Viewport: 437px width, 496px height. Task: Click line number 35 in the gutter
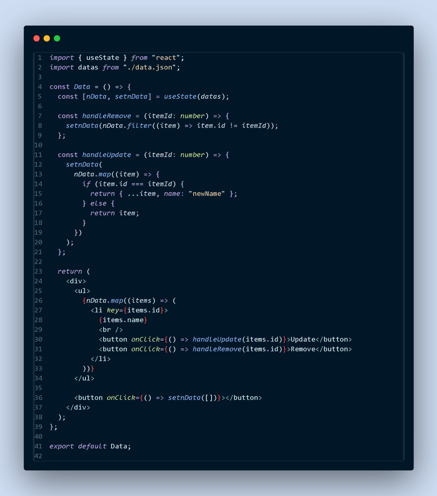tap(38, 388)
